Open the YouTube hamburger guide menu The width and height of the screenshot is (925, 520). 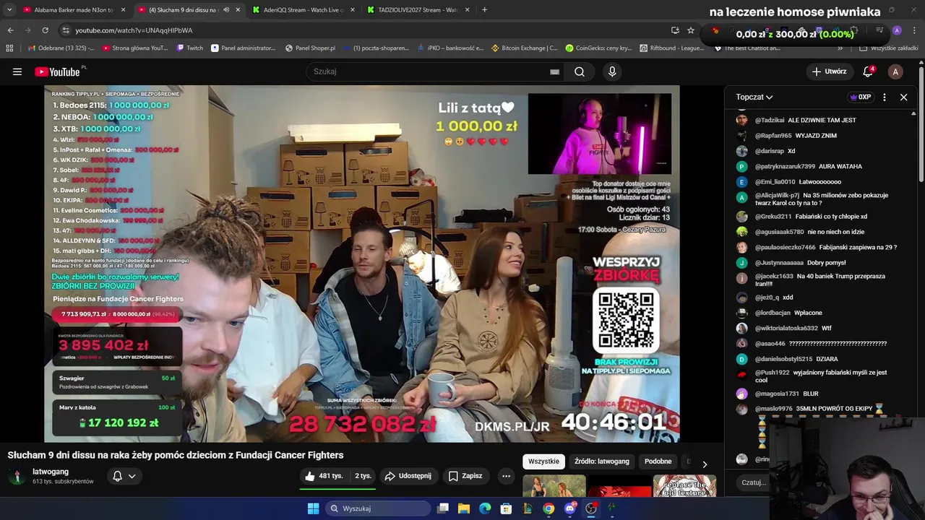pyautogui.click(x=17, y=71)
